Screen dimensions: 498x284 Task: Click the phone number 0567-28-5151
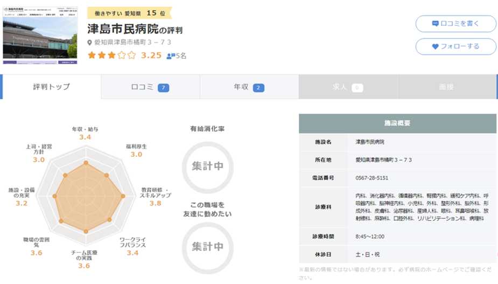click(x=371, y=177)
